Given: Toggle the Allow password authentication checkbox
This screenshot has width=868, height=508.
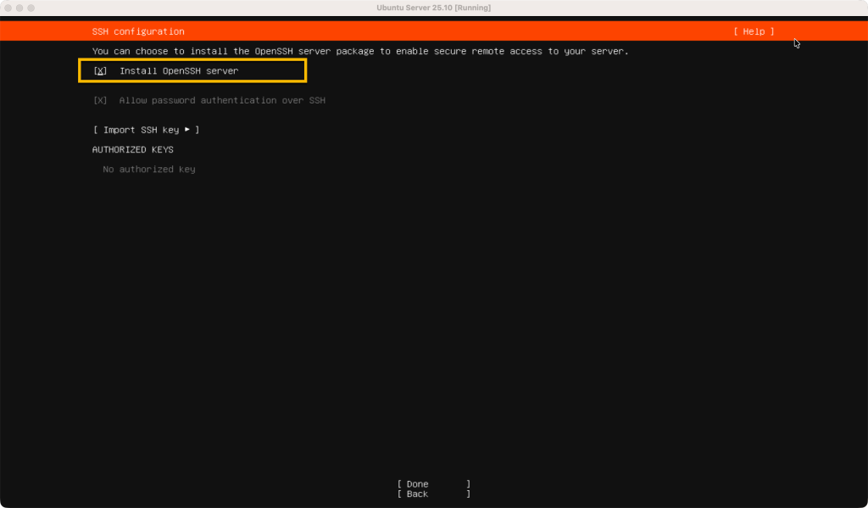Looking at the screenshot, I should [x=101, y=101].
